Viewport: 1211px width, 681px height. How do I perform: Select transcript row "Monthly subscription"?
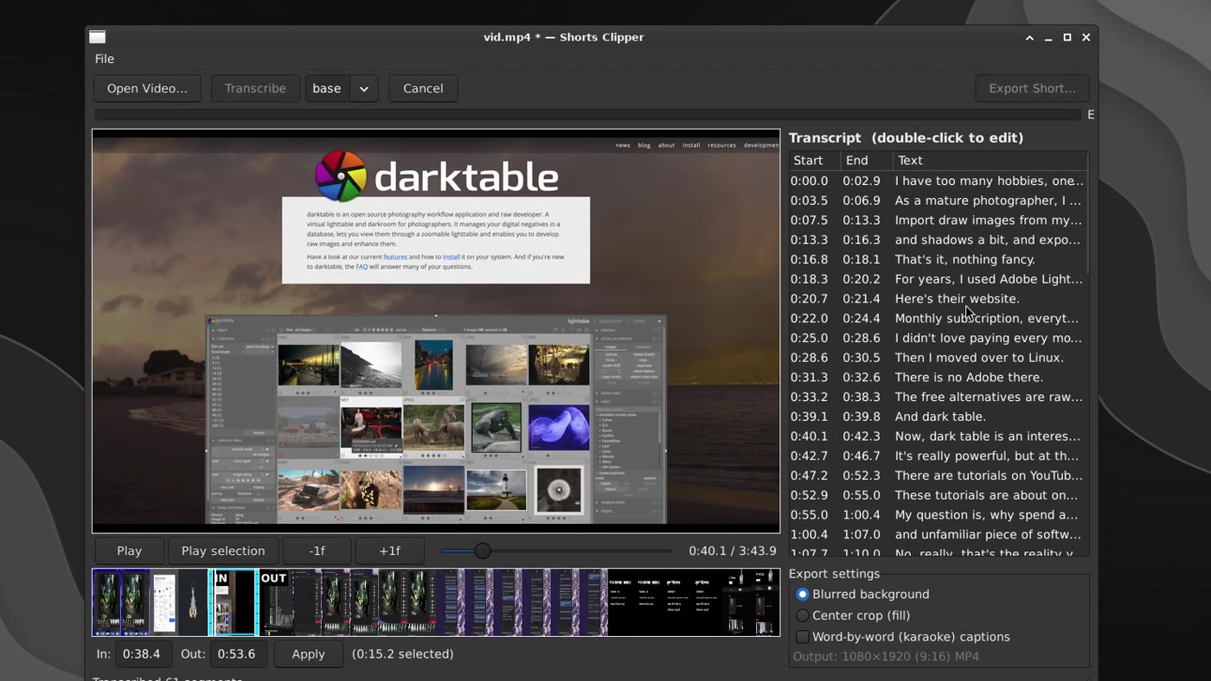tap(937, 318)
